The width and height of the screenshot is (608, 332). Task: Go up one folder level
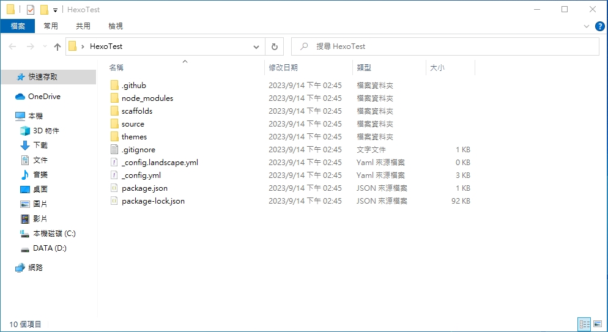57,46
